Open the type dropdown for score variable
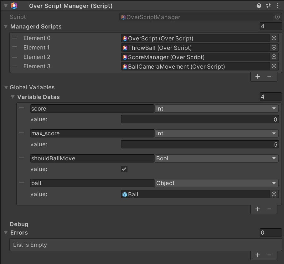The height and width of the screenshot is (264, 284). click(216, 109)
